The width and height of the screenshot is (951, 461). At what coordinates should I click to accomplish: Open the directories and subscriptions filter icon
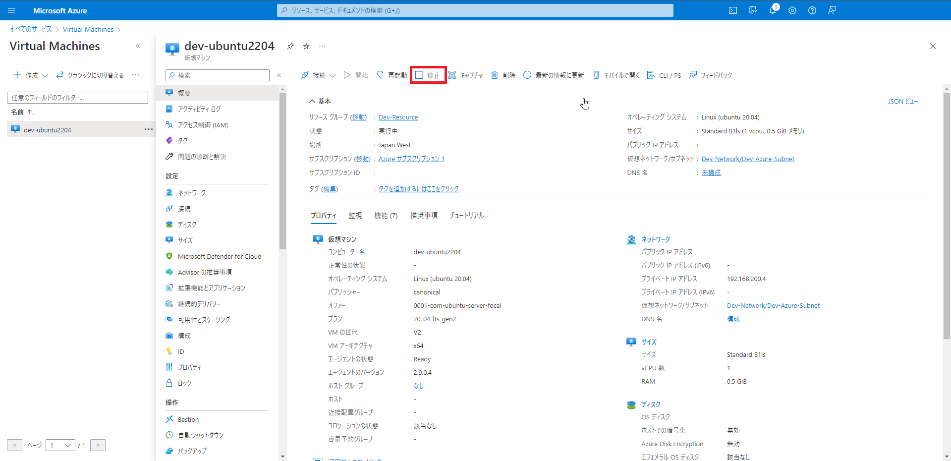point(753,10)
